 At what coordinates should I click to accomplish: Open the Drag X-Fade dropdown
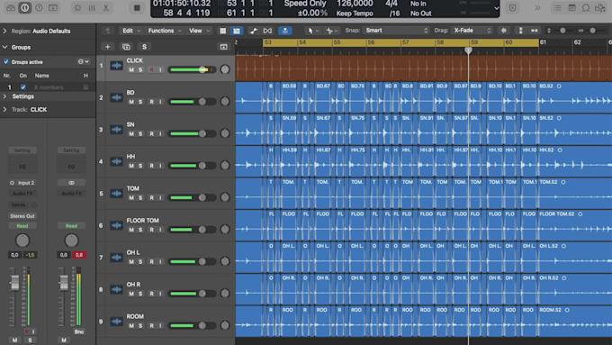click(472, 31)
